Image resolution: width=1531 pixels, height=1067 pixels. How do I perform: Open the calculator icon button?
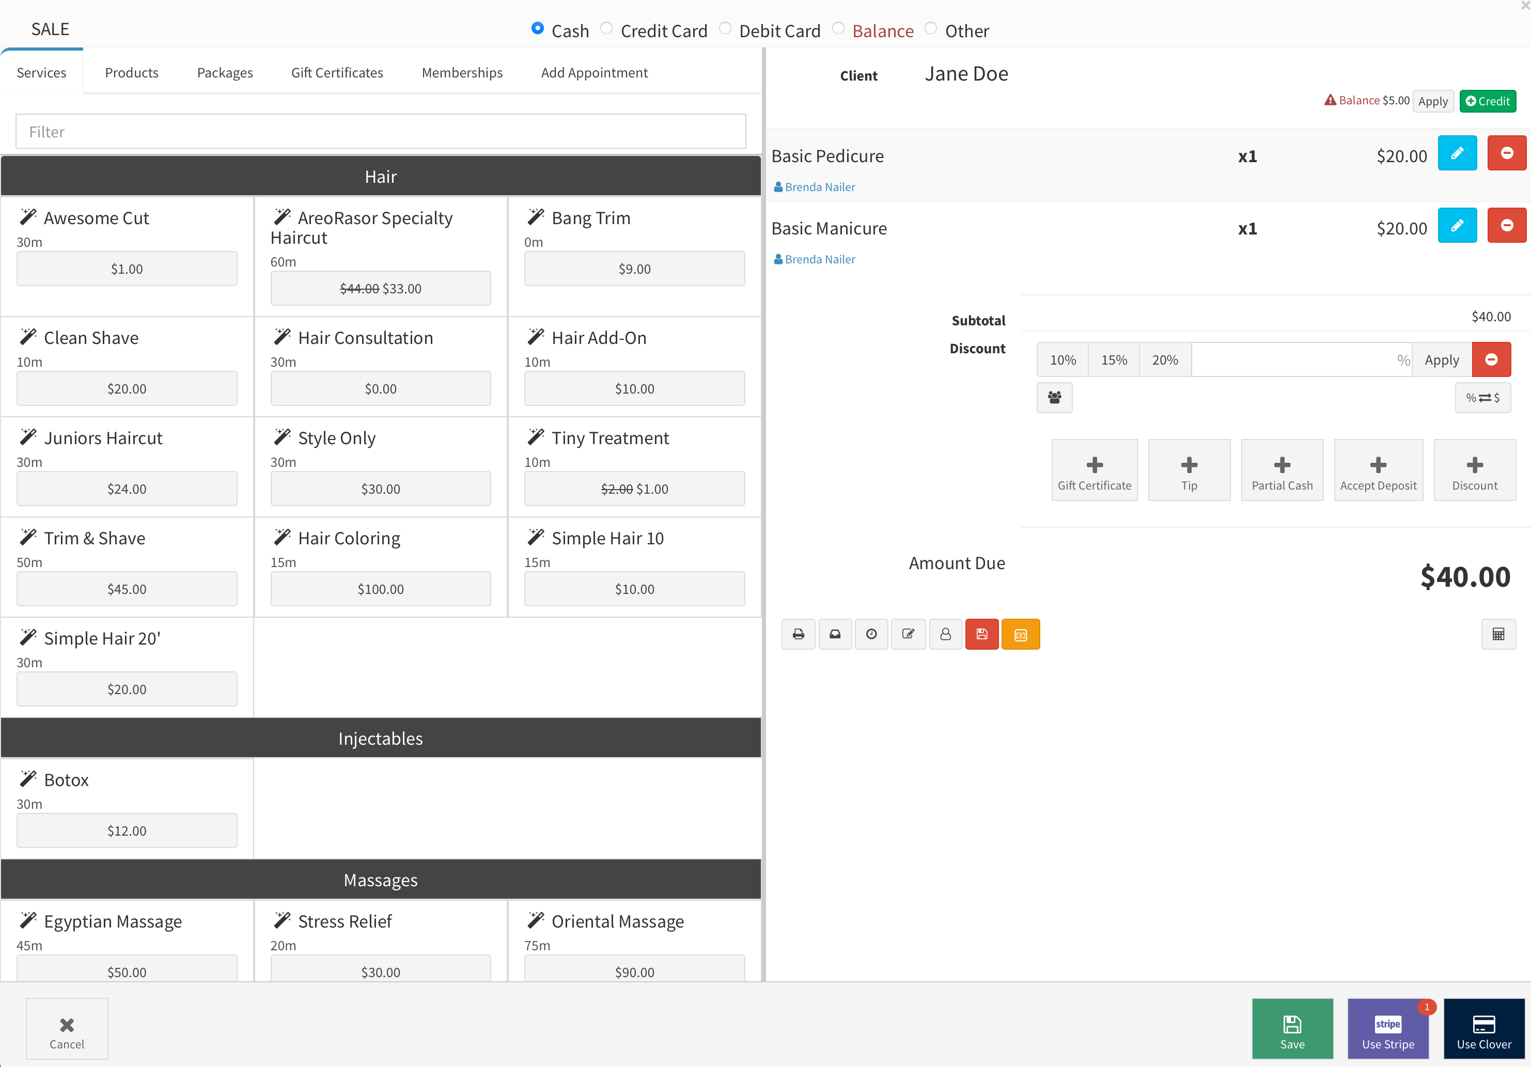[1498, 634]
